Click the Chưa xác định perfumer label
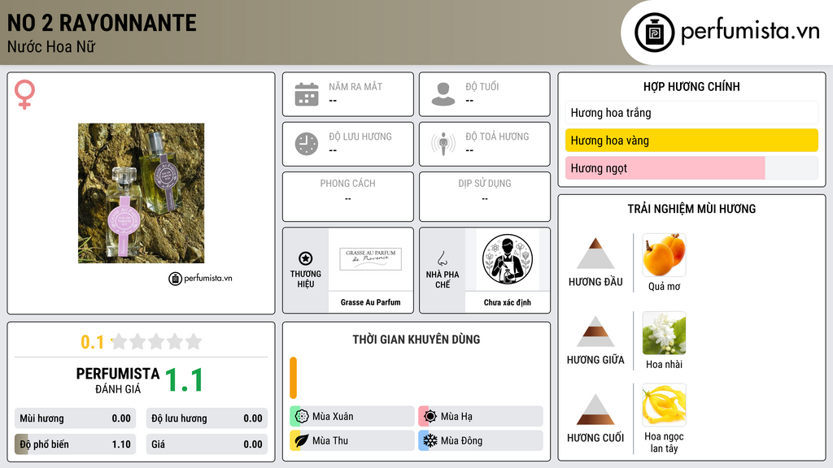 tap(508, 302)
